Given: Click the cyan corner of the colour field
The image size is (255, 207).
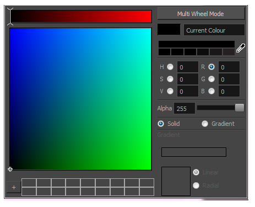Looking at the screenshot, I should point(149,30).
